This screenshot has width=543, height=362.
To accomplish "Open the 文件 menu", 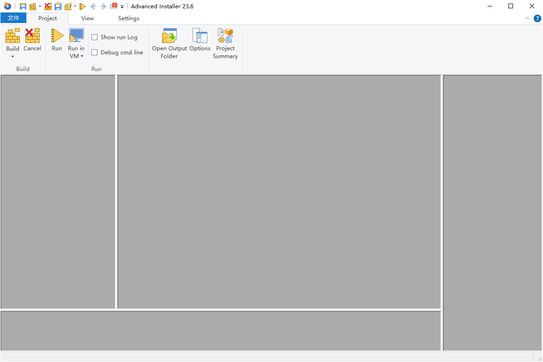I will tap(13, 18).
